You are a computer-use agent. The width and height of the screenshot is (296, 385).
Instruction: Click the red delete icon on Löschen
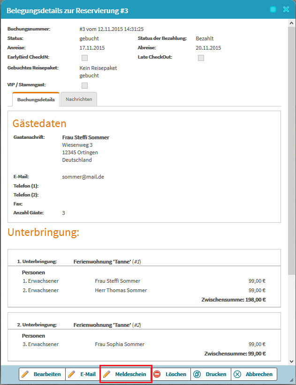157,374
